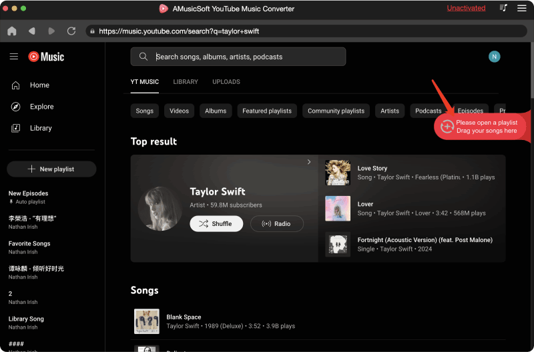Image resolution: width=534 pixels, height=352 pixels.
Task: Click the Love Story song title
Action: pos(372,169)
